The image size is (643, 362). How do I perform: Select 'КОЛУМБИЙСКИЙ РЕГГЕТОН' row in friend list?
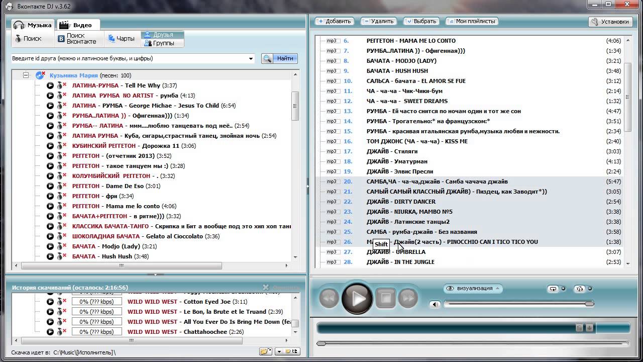click(123, 176)
